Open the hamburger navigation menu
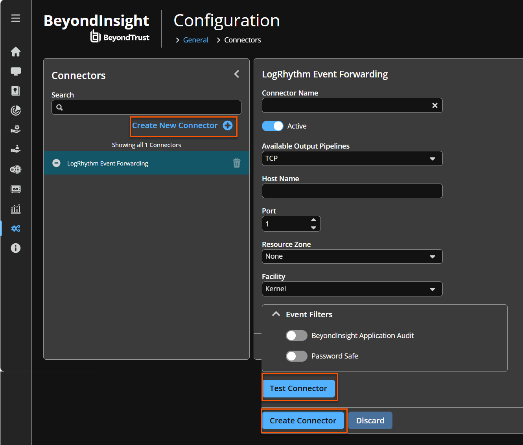 point(16,18)
